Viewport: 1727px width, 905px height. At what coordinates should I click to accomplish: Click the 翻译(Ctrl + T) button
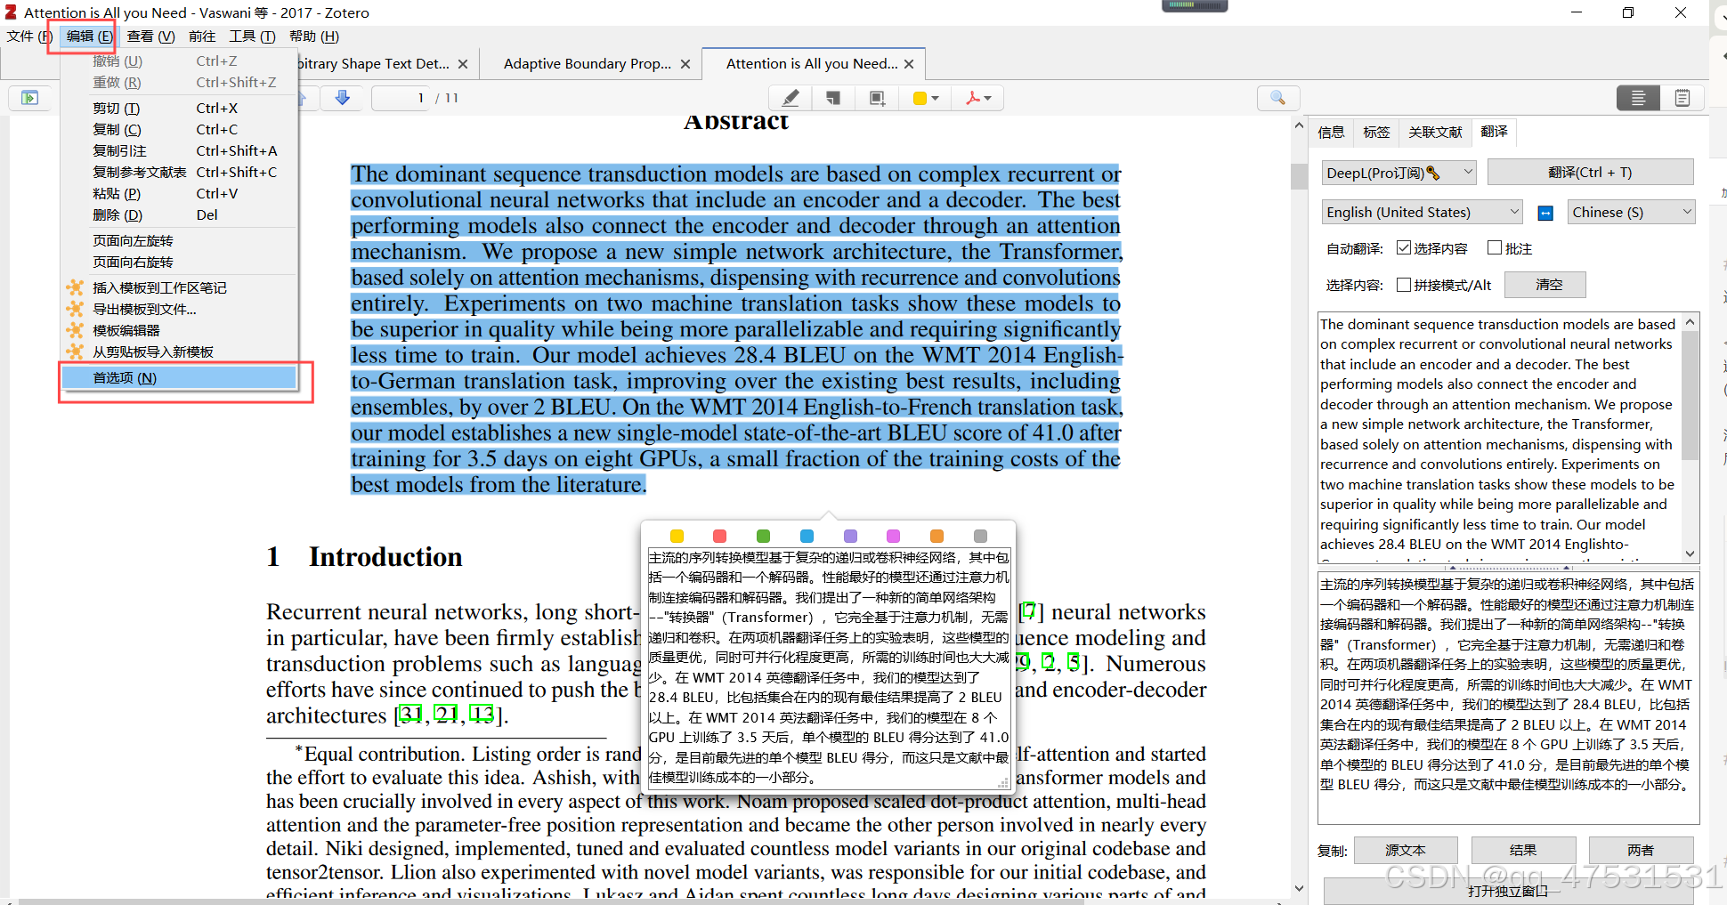(1590, 173)
